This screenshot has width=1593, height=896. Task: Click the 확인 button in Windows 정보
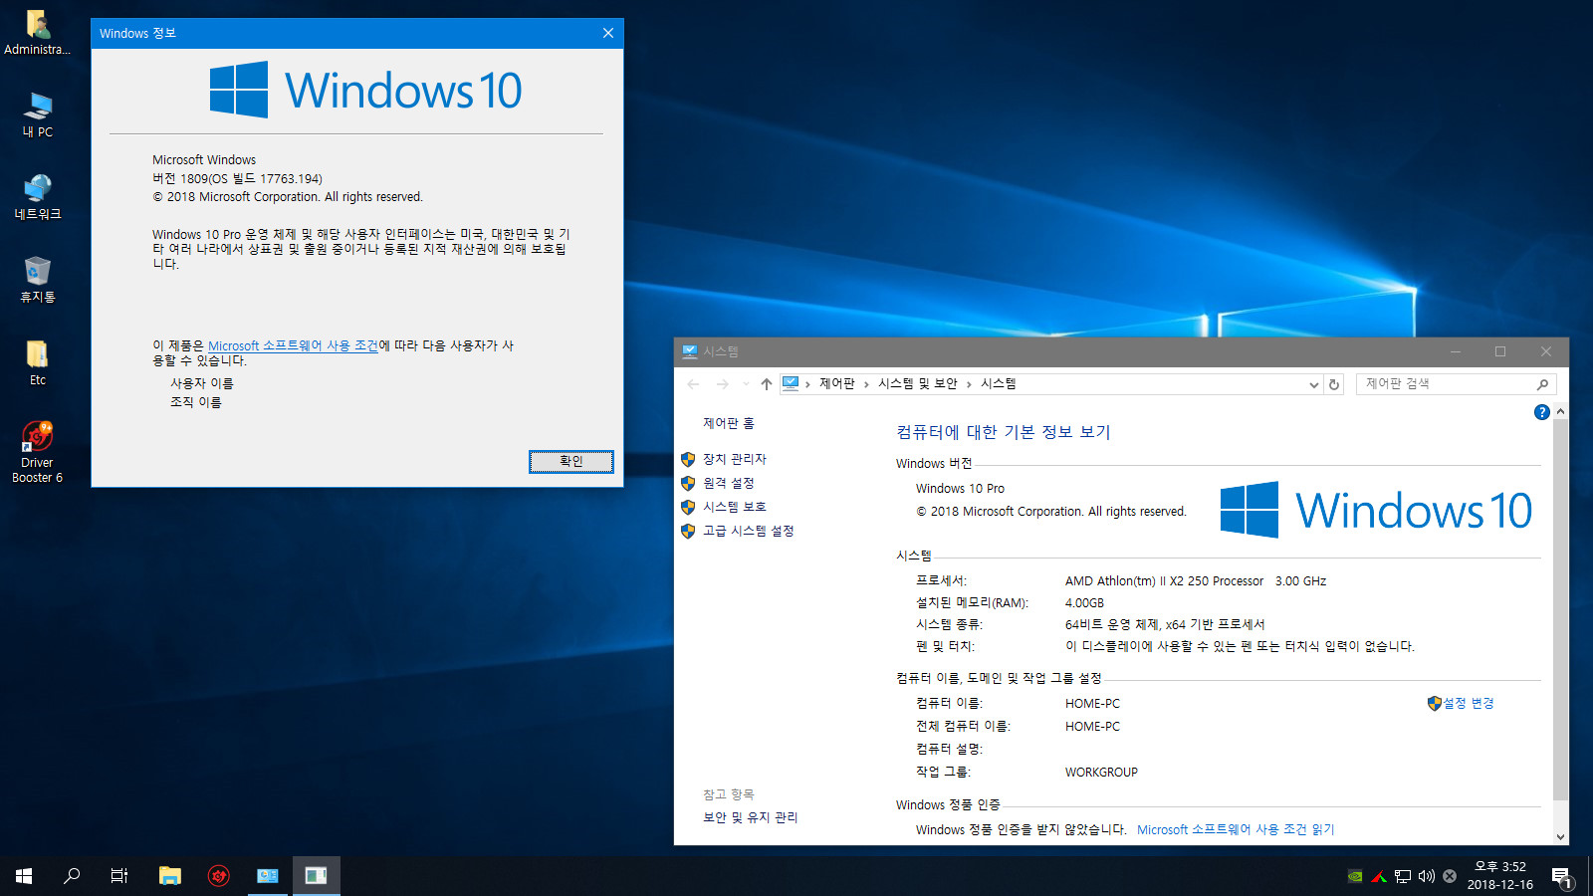[x=570, y=461]
